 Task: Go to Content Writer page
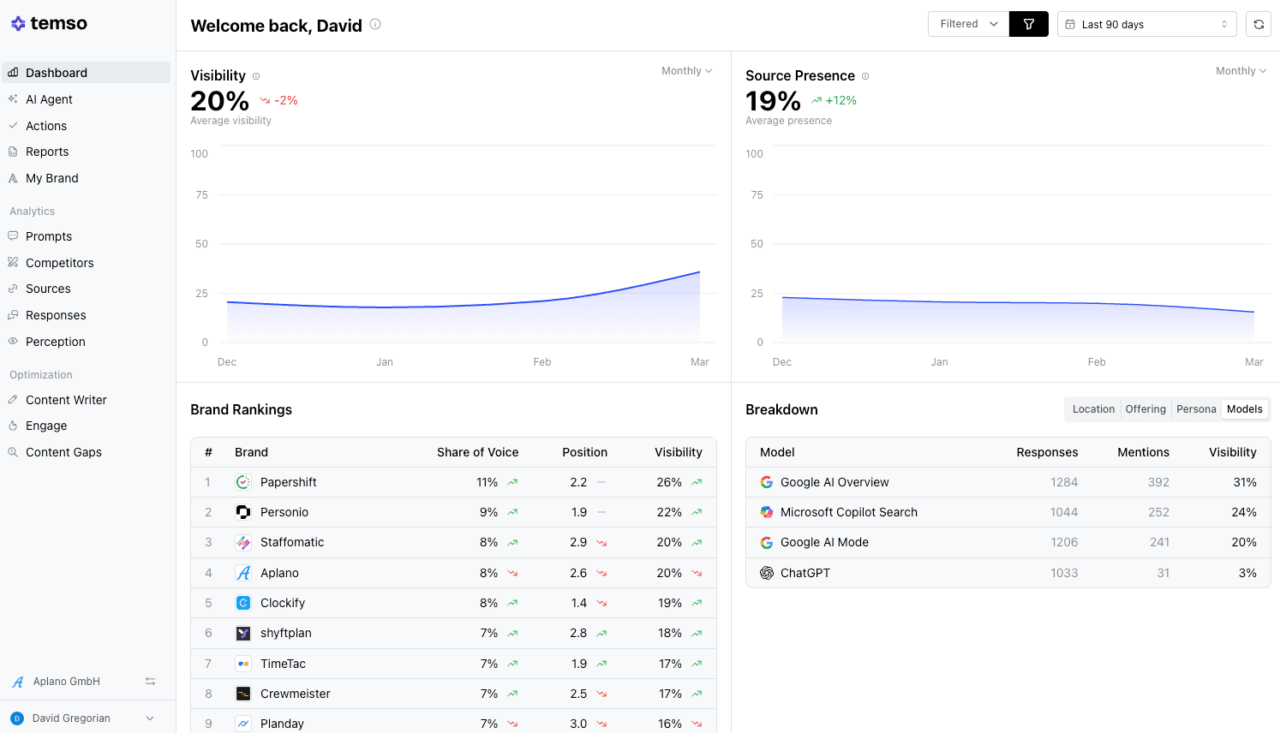coord(66,400)
